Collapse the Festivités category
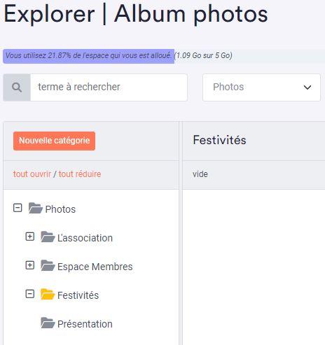Screen dimensions: 325x345 click(x=30, y=294)
